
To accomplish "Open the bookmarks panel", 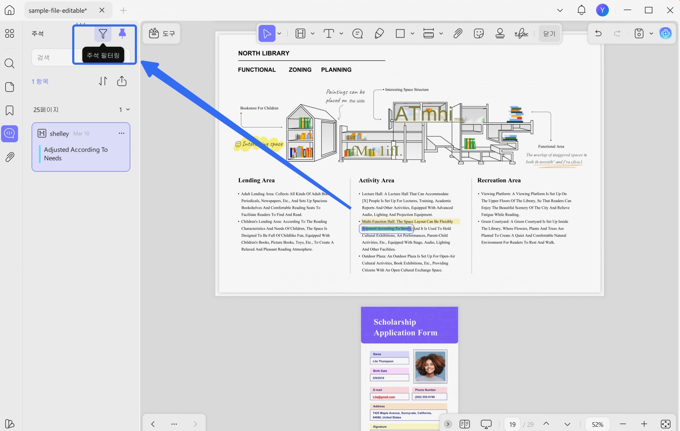I will [9, 110].
